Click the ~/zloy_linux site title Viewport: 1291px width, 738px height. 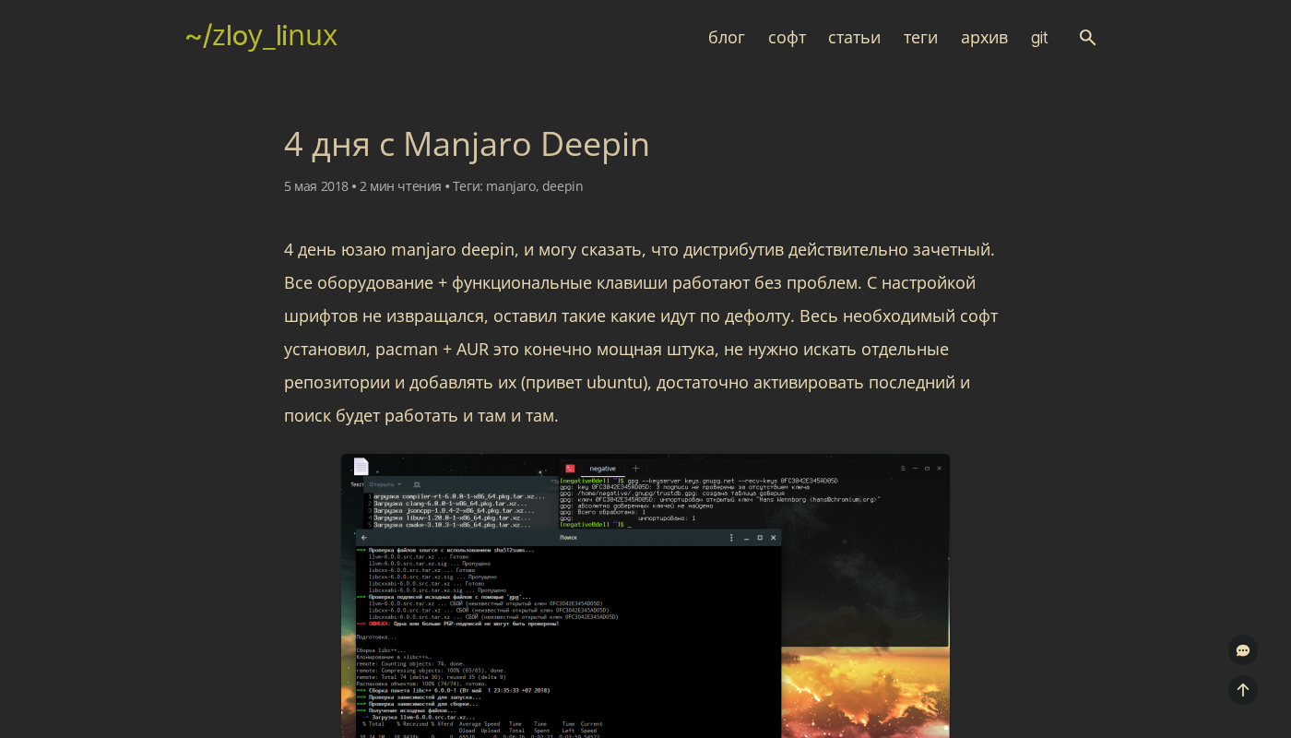(261, 36)
